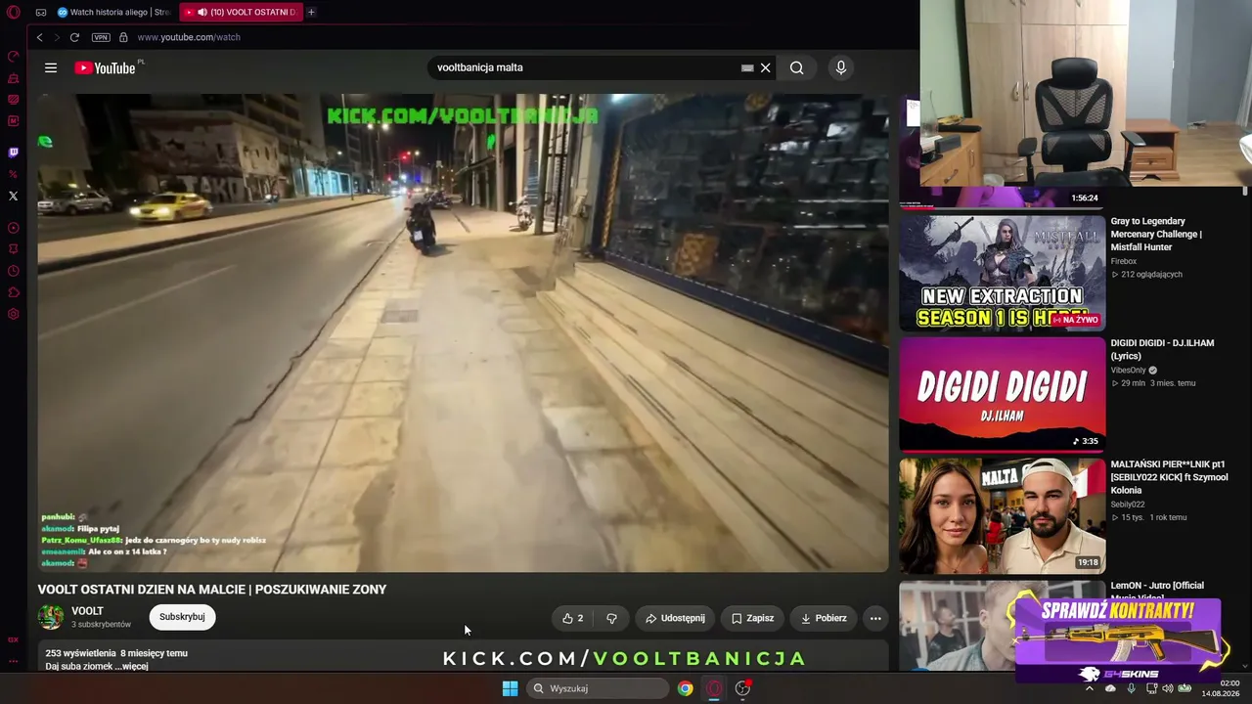Open the YouTube hamburger guide menu
Image resolution: width=1252 pixels, height=704 pixels.
tap(51, 67)
